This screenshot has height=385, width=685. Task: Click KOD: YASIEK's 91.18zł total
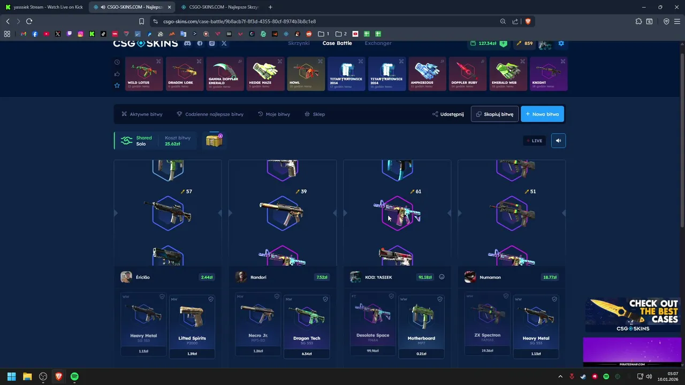(425, 277)
